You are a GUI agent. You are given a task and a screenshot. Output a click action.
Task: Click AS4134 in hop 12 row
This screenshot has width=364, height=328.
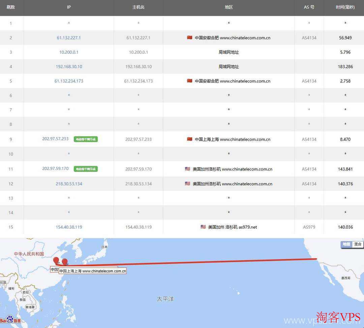tap(309, 184)
